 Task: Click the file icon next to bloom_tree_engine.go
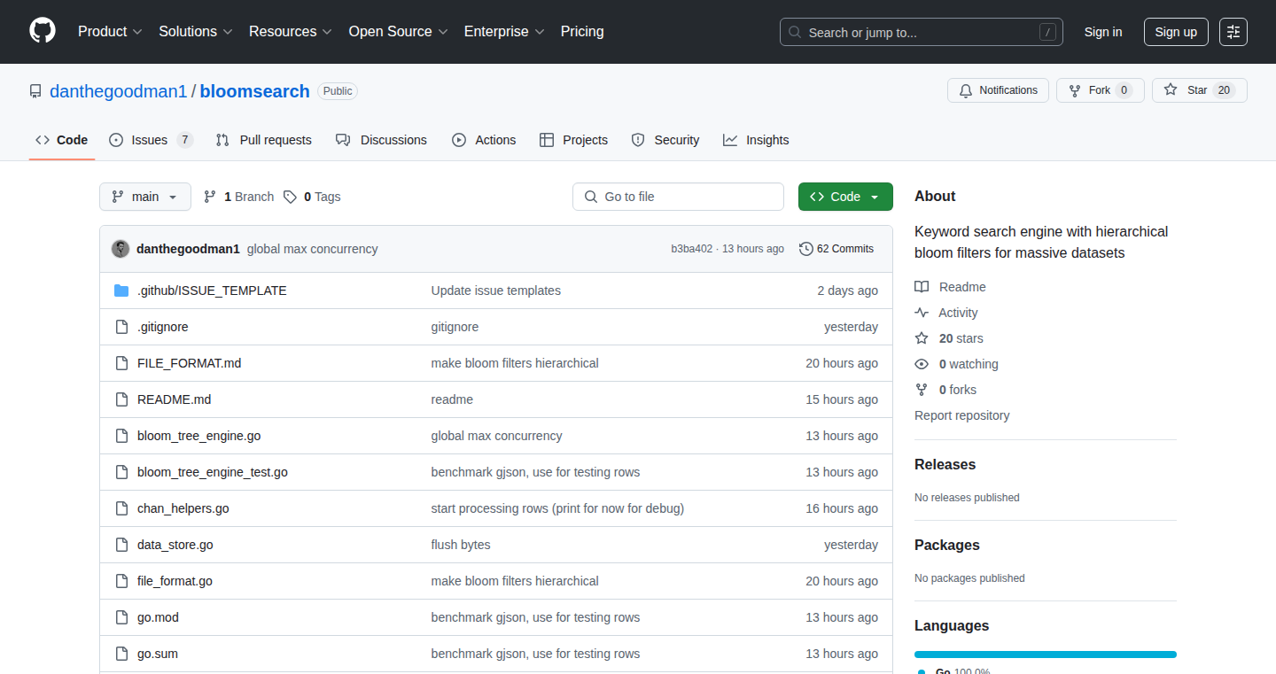click(x=121, y=436)
